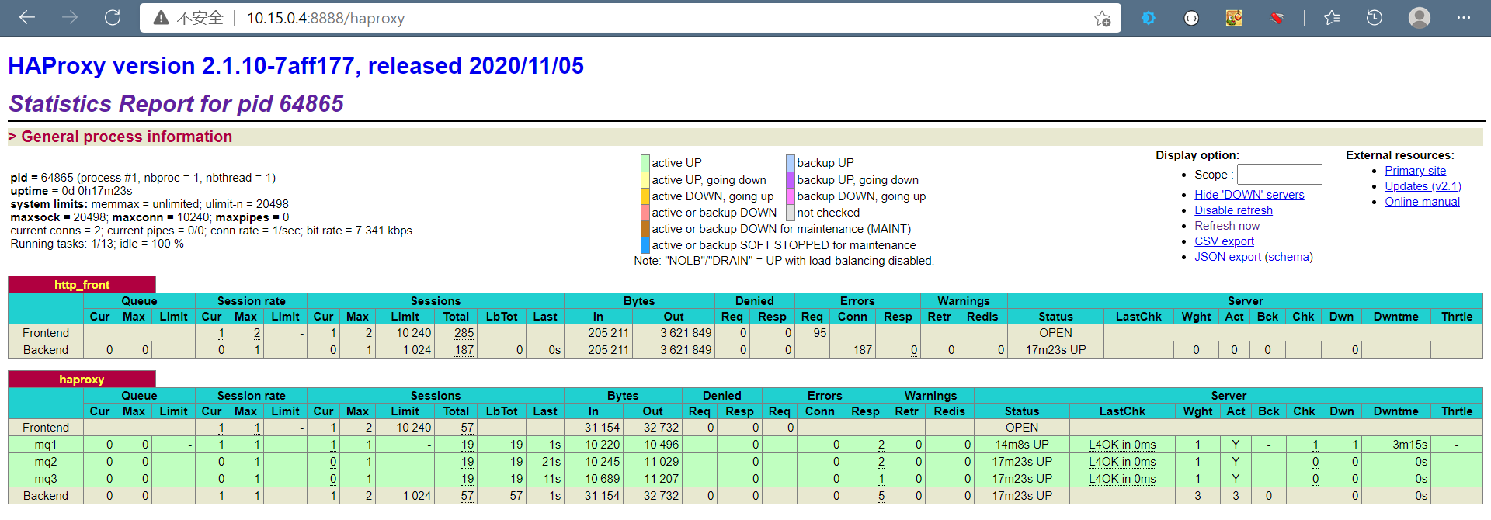Viewport: 1491px width, 520px height.
Task: Click the address bar URL
Action: 326,18
